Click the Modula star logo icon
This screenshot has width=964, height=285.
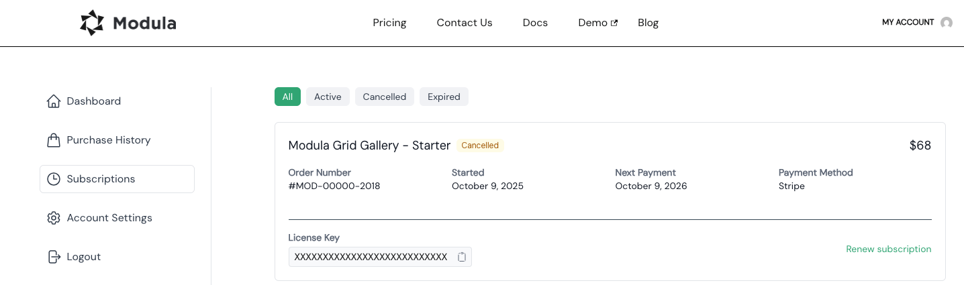[92, 23]
